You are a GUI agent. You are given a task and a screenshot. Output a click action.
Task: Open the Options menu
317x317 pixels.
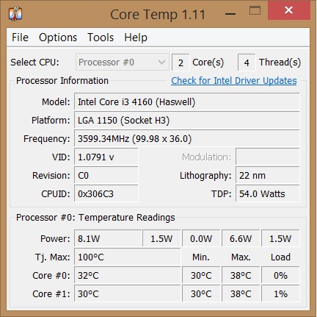pos(58,38)
